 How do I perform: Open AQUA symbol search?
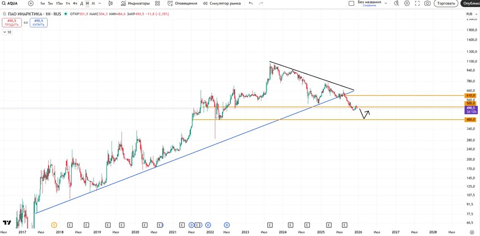[11, 3]
